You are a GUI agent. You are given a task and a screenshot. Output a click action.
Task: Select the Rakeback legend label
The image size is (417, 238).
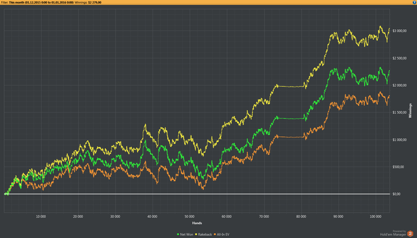click(x=205, y=234)
